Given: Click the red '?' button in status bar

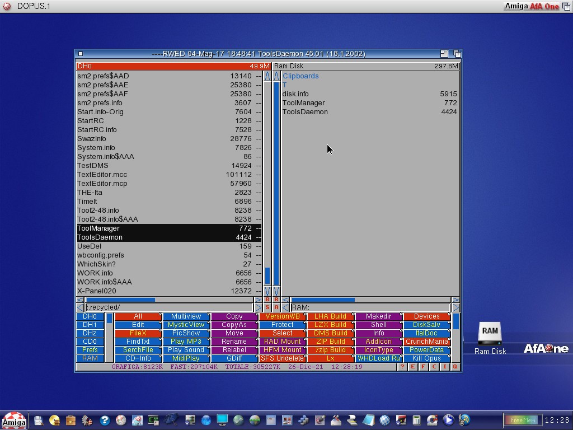Looking at the screenshot, I should 402,367.
